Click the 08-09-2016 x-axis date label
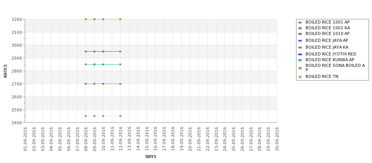 coord(86,139)
